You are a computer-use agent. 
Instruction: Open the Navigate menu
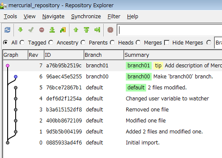53,17
